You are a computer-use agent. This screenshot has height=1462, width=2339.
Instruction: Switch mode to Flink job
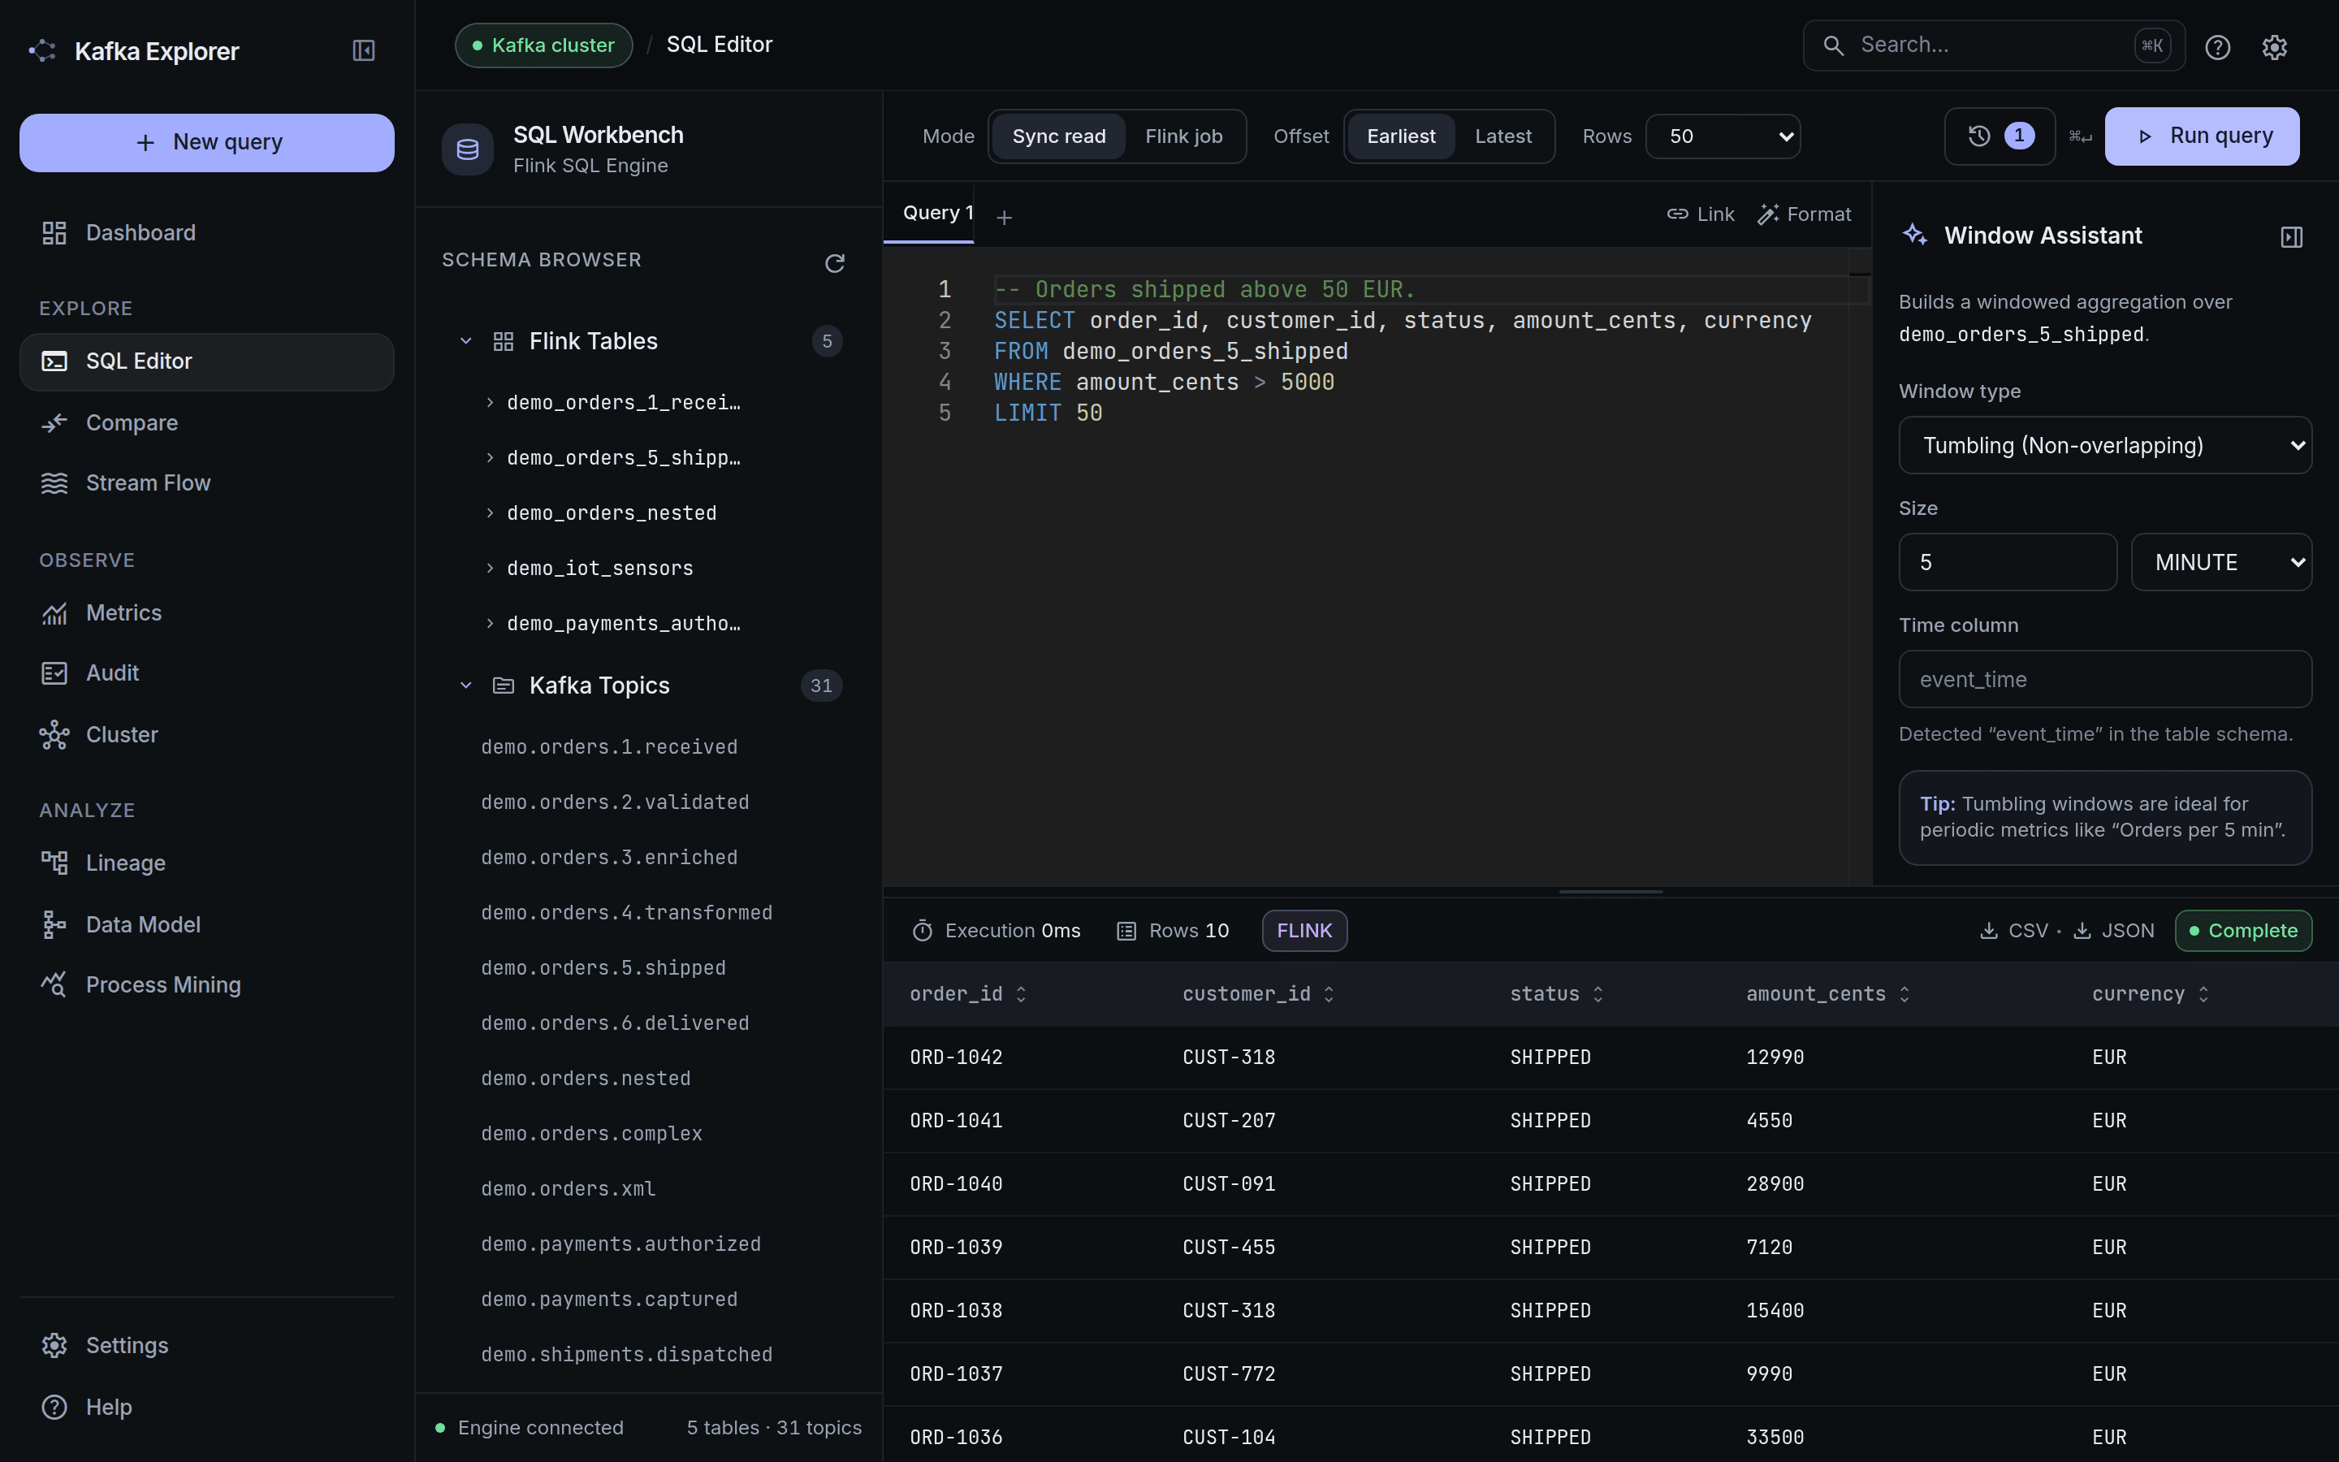tap(1183, 136)
